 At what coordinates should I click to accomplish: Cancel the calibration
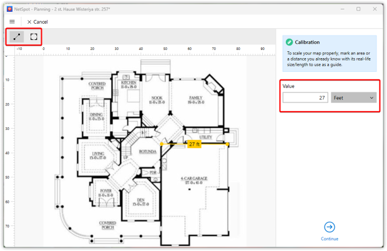point(37,22)
